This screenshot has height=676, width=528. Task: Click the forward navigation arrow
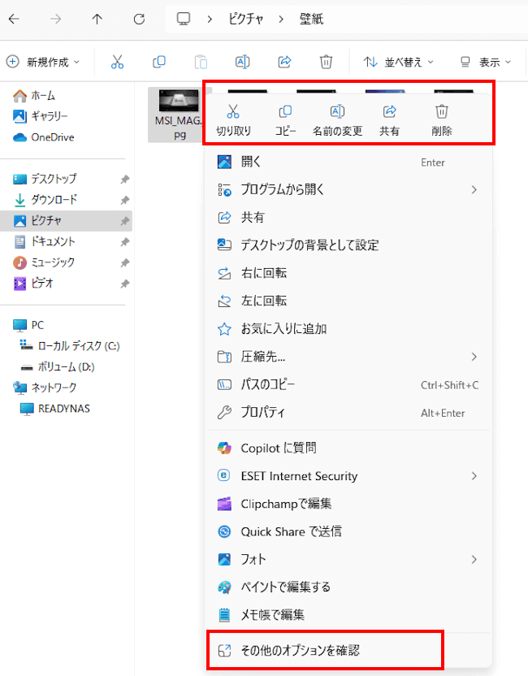pyautogui.click(x=55, y=19)
